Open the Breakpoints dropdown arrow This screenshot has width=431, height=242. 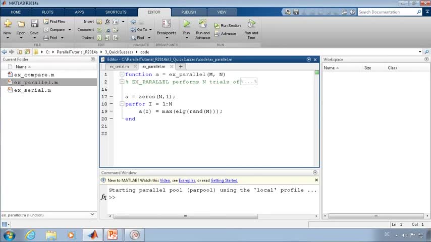click(x=167, y=38)
